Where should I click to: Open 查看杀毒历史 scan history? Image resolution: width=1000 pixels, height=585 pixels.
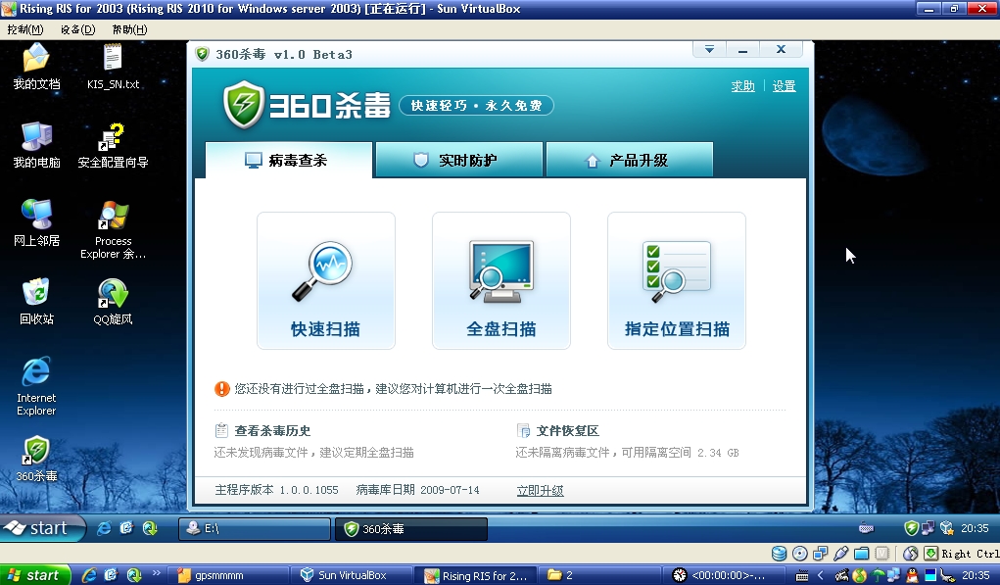pos(272,430)
